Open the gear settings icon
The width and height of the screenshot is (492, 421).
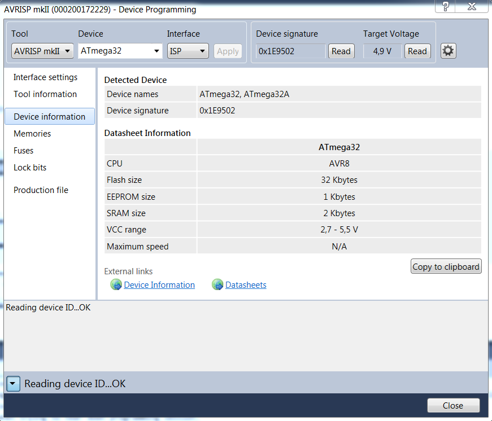click(448, 51)
